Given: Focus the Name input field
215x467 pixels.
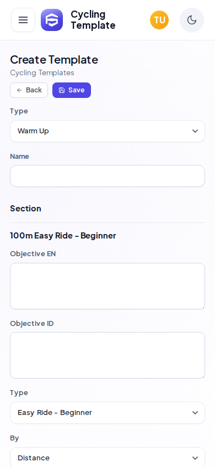Looking at the screenshot, I should tap(108, 176).
